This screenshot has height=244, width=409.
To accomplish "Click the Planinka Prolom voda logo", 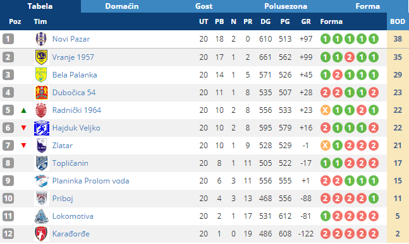I will point(42,181).
